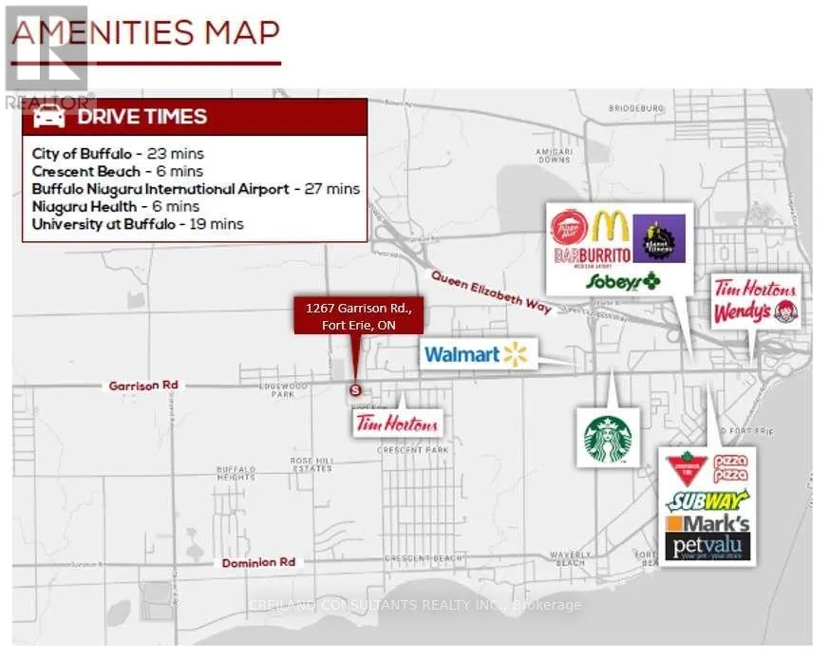
Task: Select the Mark's logo
Action: [x=709, y=523]
